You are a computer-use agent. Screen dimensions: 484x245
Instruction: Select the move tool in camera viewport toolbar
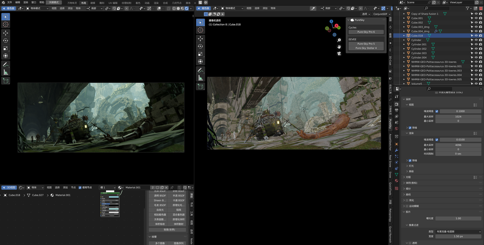pyautogui.click(x=200, y=39)
